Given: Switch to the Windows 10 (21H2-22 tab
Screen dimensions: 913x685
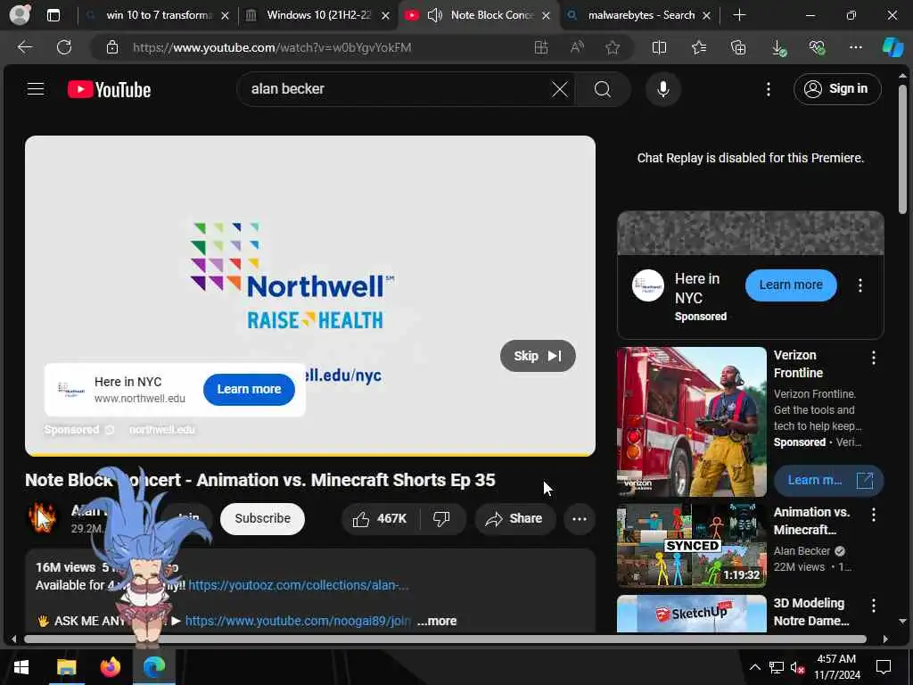Looking at the screenshot, I should pos(318,15).
